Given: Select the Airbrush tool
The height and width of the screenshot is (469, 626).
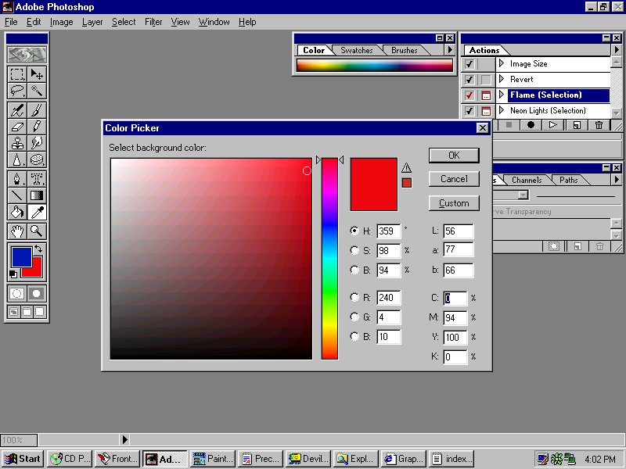Looking at the screenshot, I should [x=16, y=110].
